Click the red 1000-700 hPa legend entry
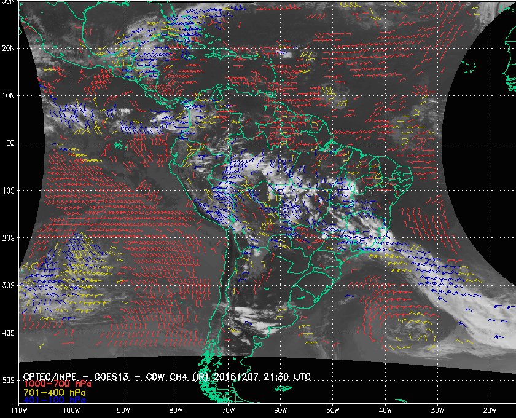Image resolution: width=516 pixels, height=418 pixels. point(57,384)
